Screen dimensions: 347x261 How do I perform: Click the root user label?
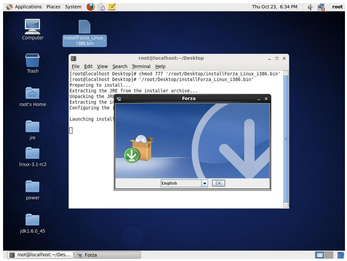point(337,7)
